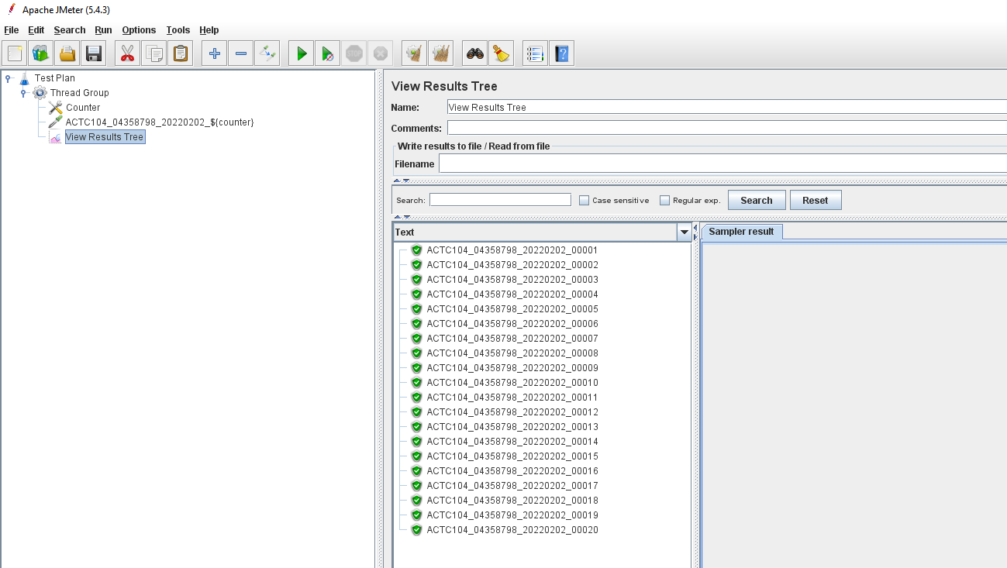
Task: Select result ACTC104_04358798_20220202_00009
Action: click(512, 368)
